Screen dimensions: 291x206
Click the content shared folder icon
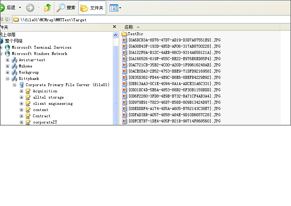[x=28, y=110]
